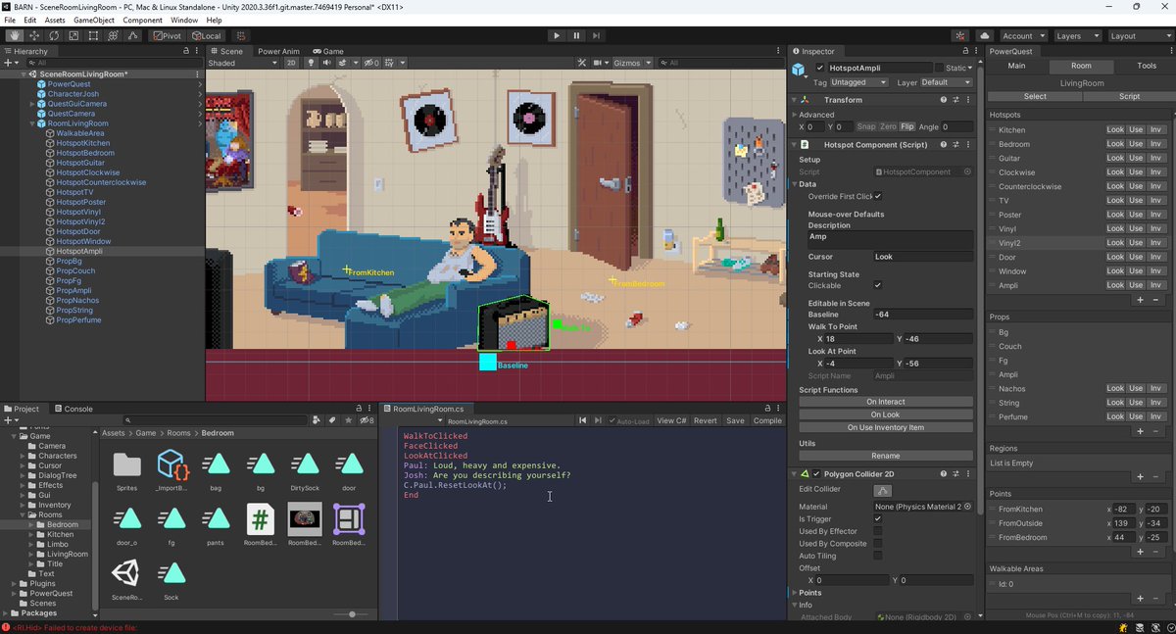Toggle 2D scene view mode
Screen dimensions: 1176x634
(x=291, y=63)
